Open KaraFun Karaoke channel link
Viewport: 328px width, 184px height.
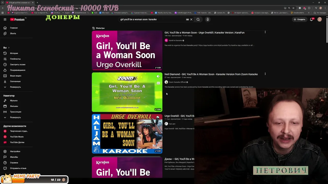(176, 40)
